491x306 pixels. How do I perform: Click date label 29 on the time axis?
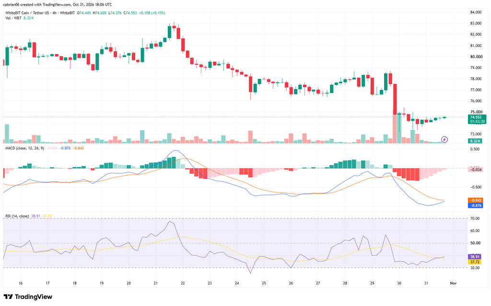372,283
